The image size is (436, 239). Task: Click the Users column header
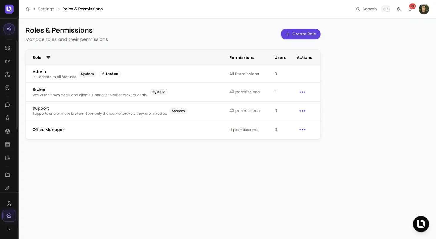(280, 57)
